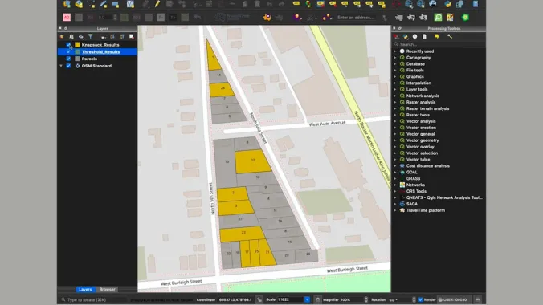Add a group in Layers panel
Image resolution: width=543 pixels, height=305 pixels.
(71, 36)
